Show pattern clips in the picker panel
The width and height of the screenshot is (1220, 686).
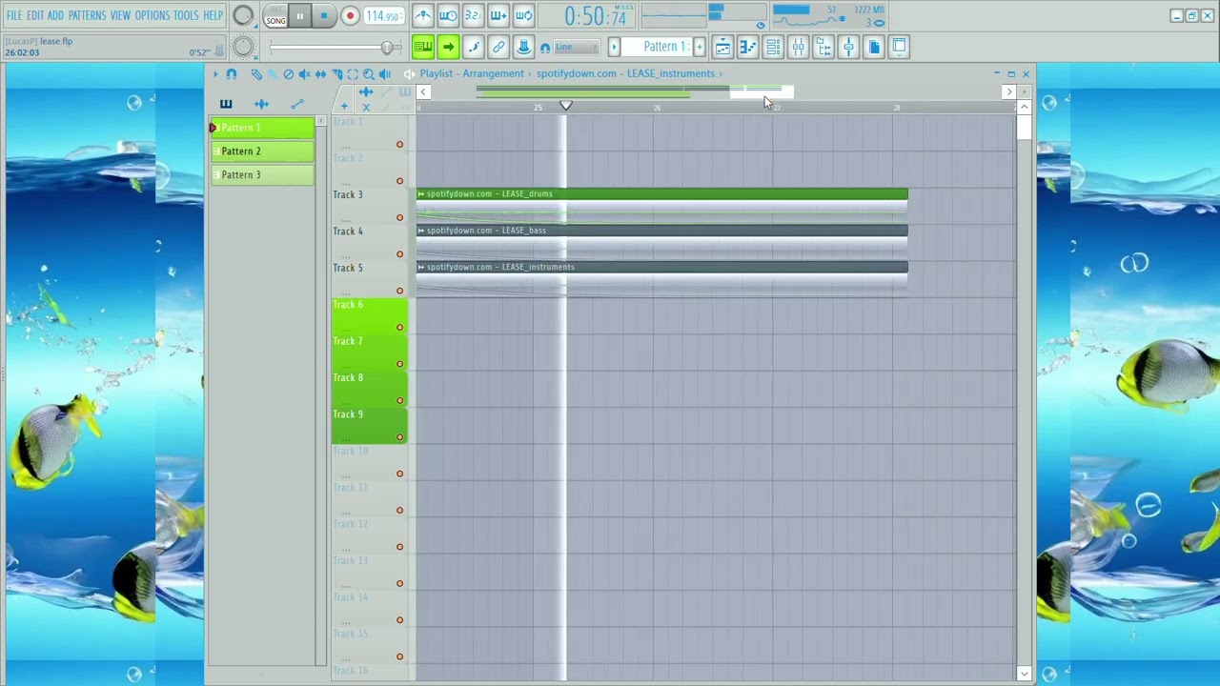(x=226, y=104)
